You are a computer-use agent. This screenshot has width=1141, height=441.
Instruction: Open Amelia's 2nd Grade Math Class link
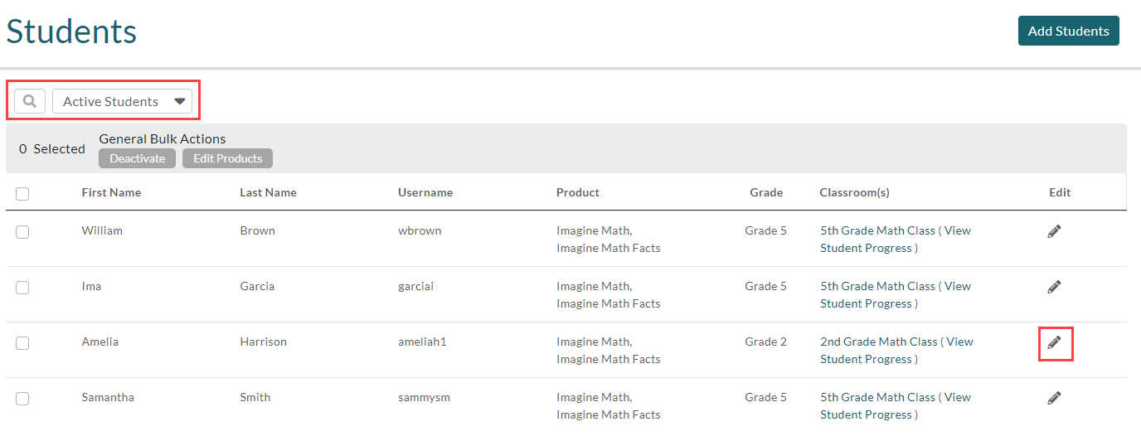879,342
